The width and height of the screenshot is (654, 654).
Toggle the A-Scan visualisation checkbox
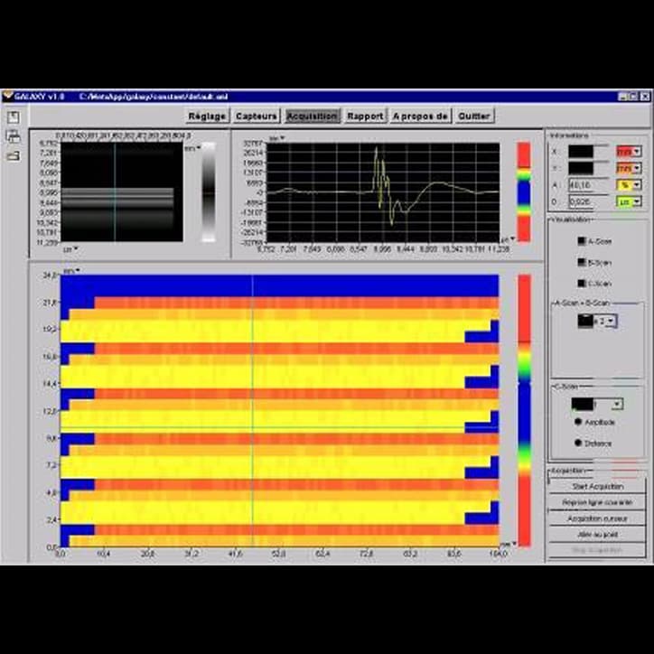(582, 241)
